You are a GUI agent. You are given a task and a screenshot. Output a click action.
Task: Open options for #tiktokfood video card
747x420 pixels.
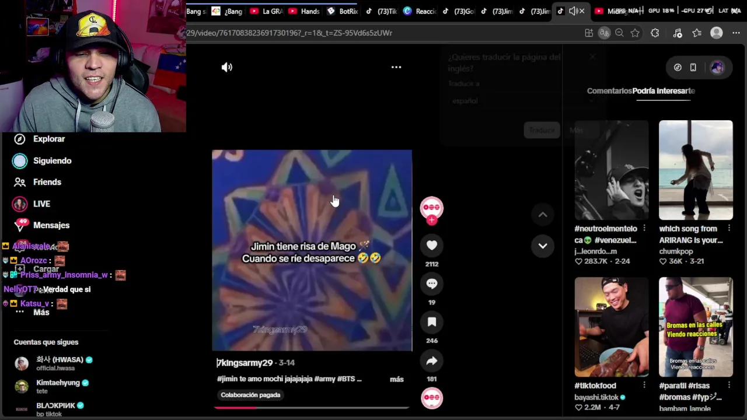pyautogui.click(x=644, y=385)
